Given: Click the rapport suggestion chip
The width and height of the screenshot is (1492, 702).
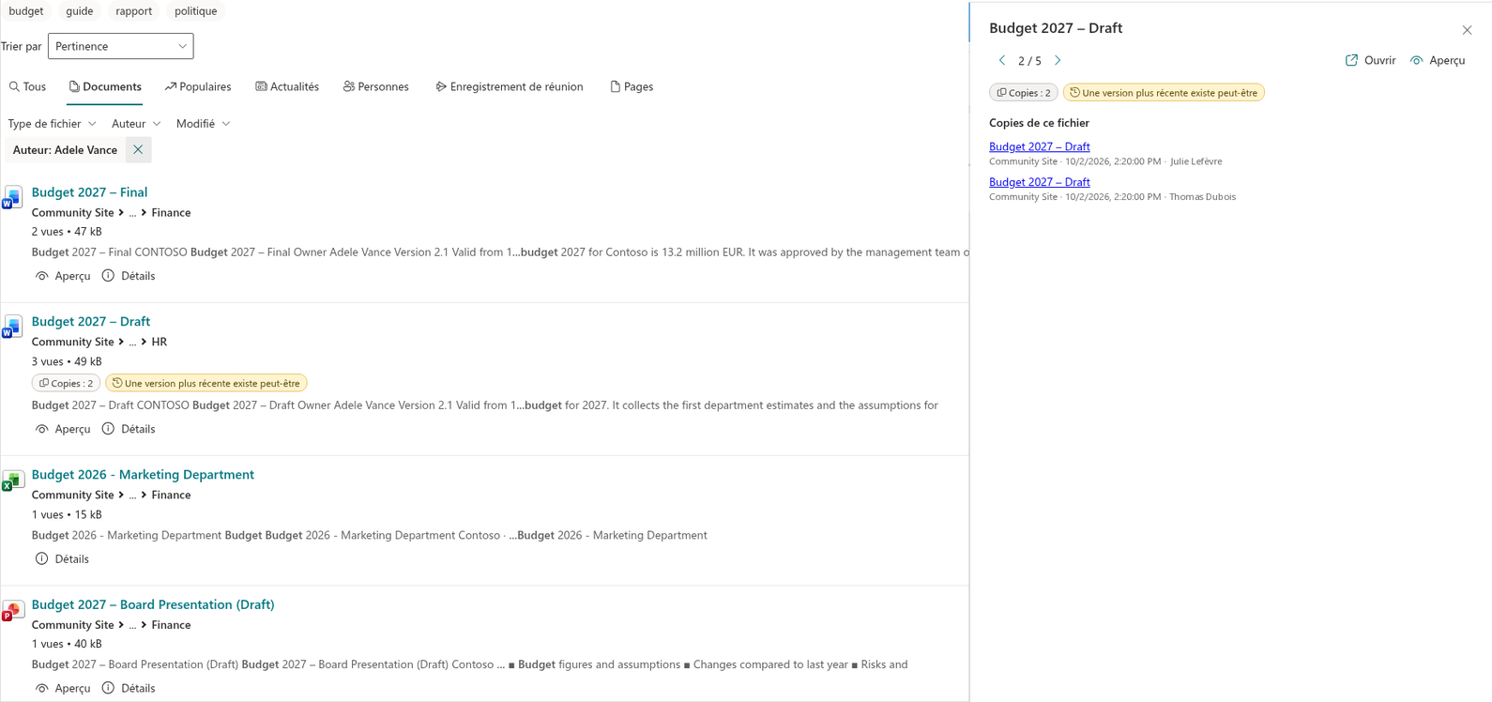Looking at the screenshot, I should tap(134, 11).
